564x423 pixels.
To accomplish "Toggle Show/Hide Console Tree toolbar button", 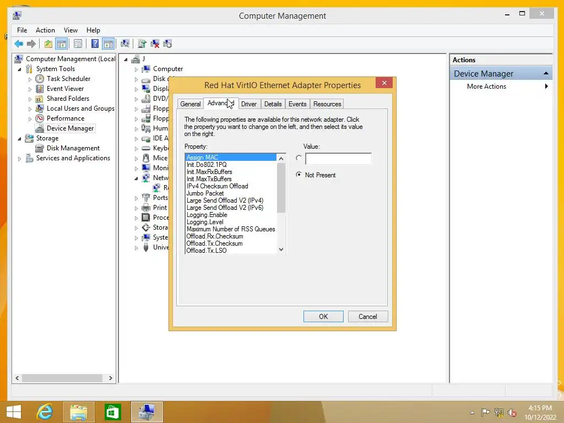I will click(62, 44).
